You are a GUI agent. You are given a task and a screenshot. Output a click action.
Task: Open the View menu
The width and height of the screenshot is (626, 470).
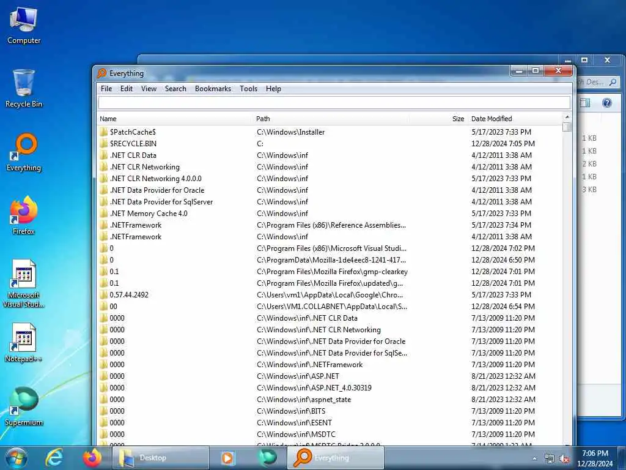(x=149, y=89)
